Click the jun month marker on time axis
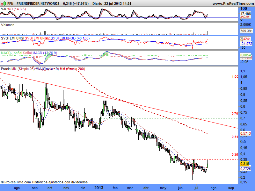 point(180,188)
